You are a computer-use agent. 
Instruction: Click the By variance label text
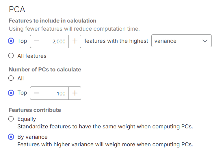click(x=32, y=137)
